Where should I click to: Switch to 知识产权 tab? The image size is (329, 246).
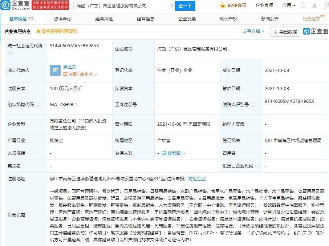[228, 19]
